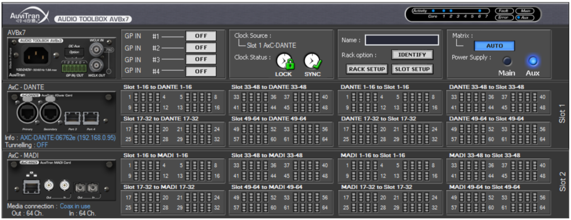Click the vertical Slot 2 label
The width and height of the screenshot is (571, 220).
[x=563, y=182]
